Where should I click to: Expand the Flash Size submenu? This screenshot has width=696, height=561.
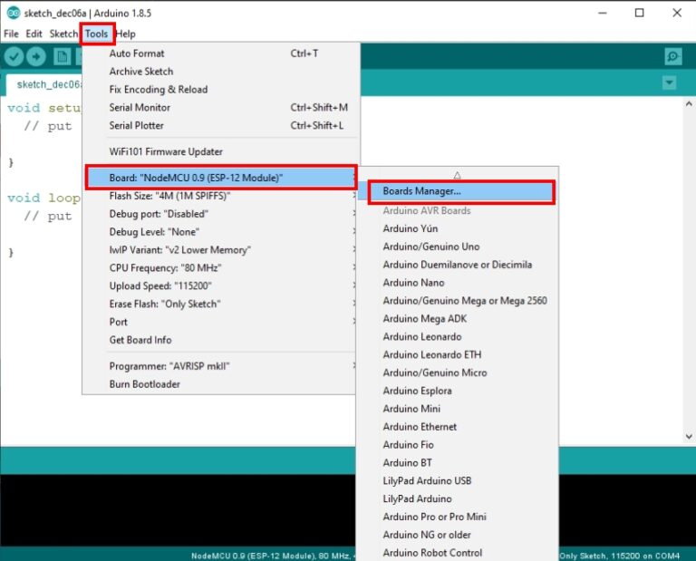(x=220, y=196)
